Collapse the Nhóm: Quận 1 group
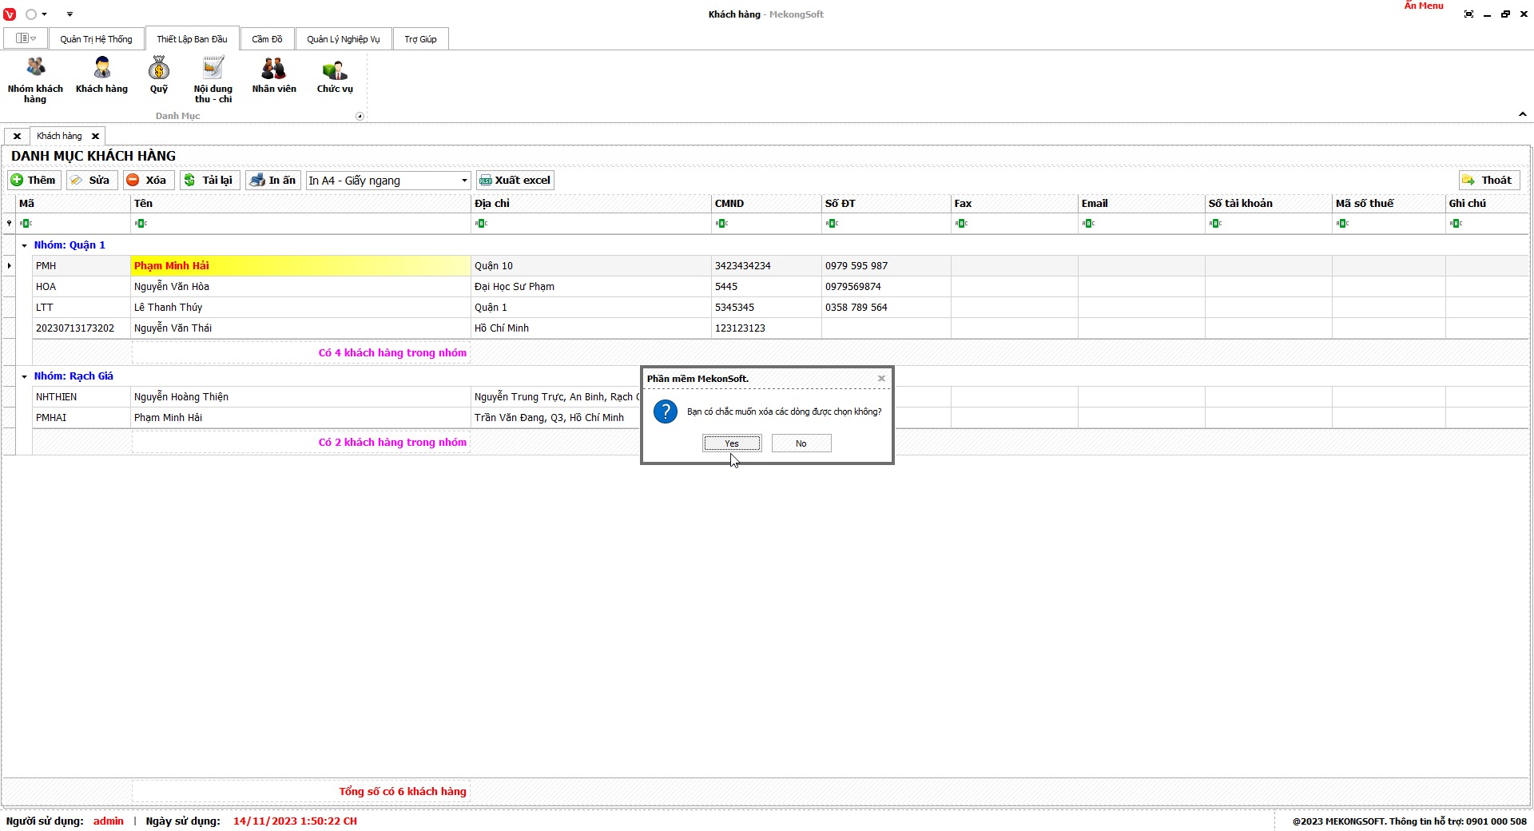 coord(25,246)
